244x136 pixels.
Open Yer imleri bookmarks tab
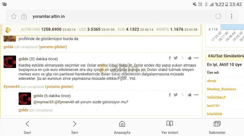(x=170, y=127)
